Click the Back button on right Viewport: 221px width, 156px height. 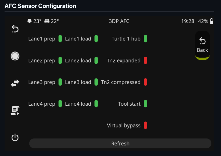point(202,45)
